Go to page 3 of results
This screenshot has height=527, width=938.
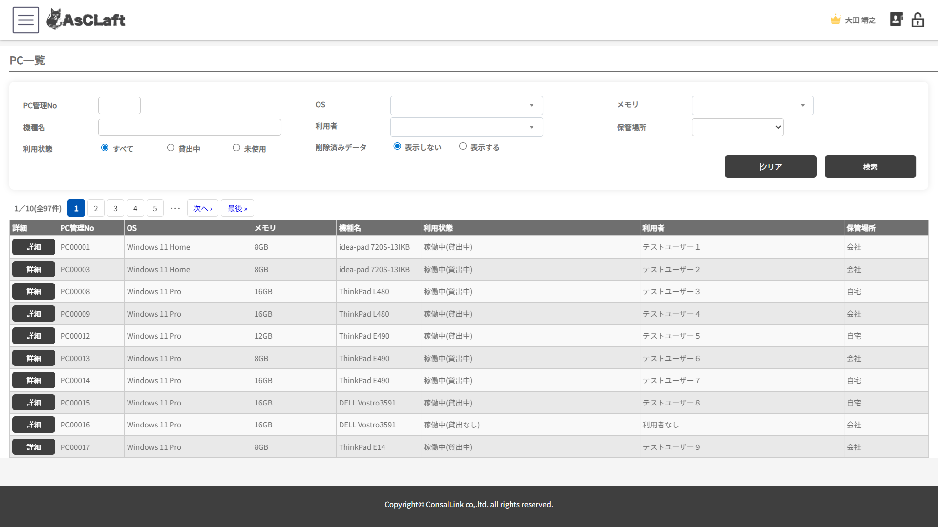pos(115,208)
